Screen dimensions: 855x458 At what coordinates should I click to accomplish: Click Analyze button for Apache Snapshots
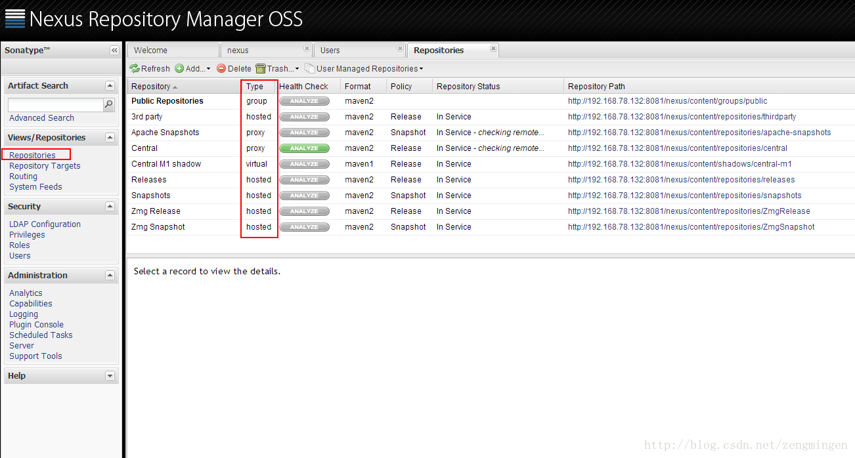tap(303, 133)
